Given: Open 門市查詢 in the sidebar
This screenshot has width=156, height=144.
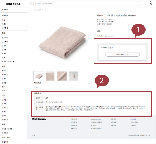Looking at the screenshot, I should [5, 10].
